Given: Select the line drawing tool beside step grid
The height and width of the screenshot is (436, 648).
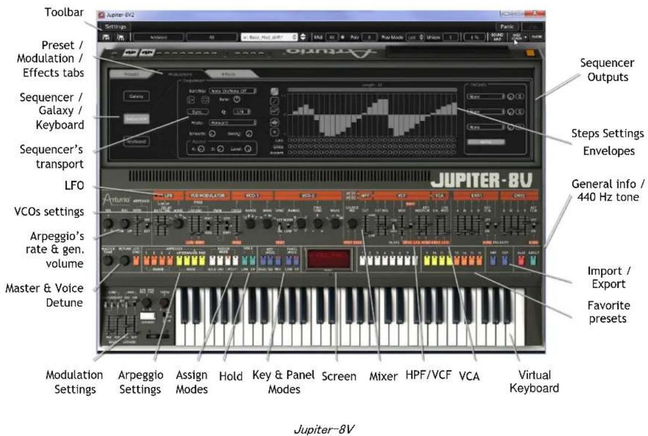Looking at the screenshot, I should [x=274, y=101].
